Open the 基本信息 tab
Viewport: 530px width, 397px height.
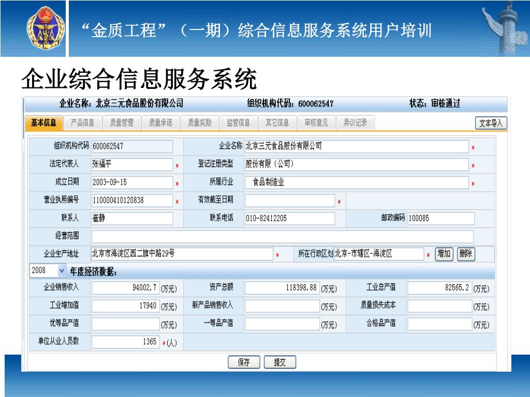(43, 123)
